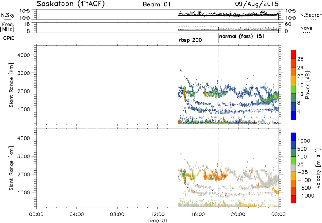Click the 'N.Search' legend label
The height and width of the screenshot is (223, 322).
coord(311,15)
